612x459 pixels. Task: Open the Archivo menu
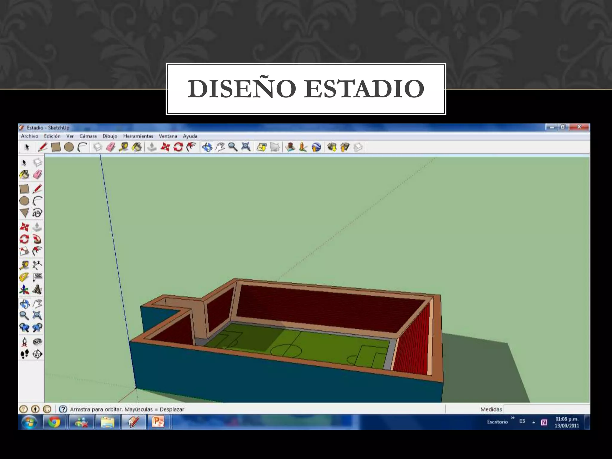[x=30, y=136]
